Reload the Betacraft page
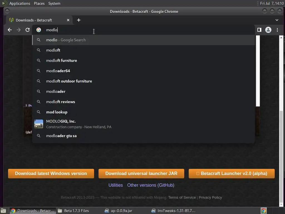This screenshot has height=214, width=285. click(28, 30)
